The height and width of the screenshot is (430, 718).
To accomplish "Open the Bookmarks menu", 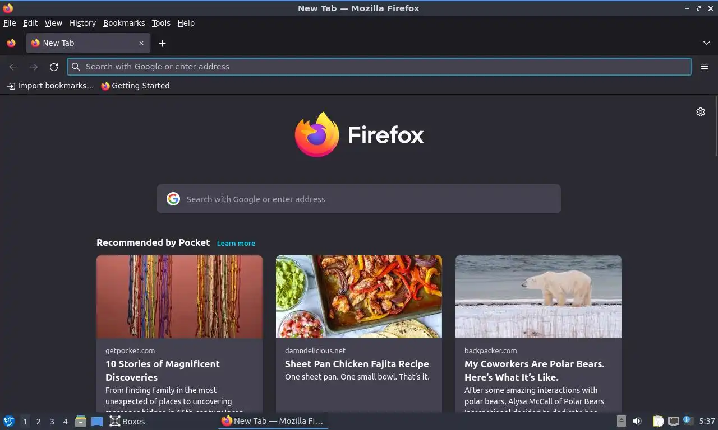I will pyautogui.click(x=124, y=23).
